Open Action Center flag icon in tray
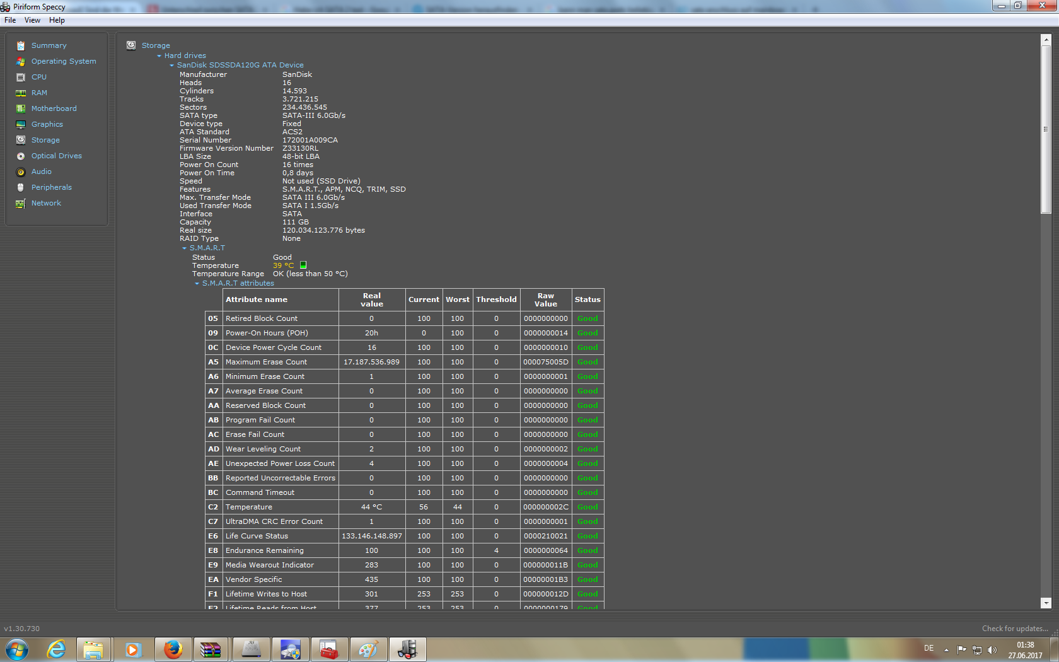Image resolution: width=1059 pixels, height=662 pixels. click(961, 650)
